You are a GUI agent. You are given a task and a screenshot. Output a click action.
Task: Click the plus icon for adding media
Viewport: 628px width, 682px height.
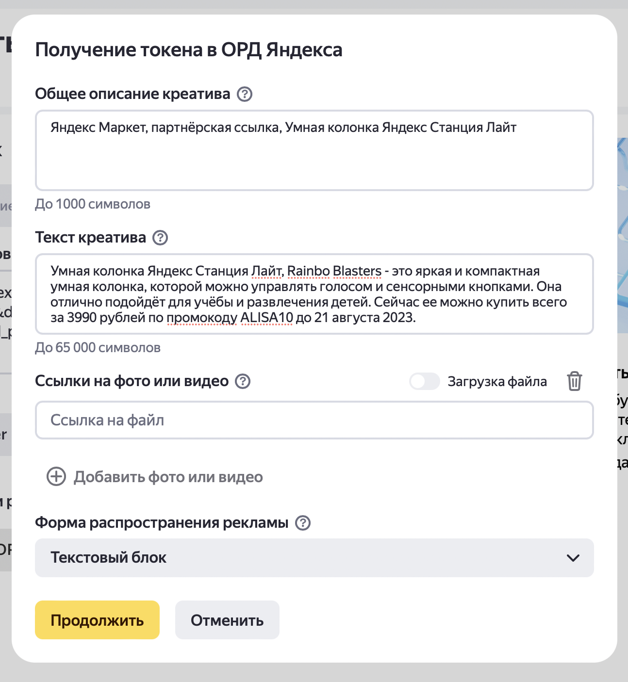click(x=56, y=477)
